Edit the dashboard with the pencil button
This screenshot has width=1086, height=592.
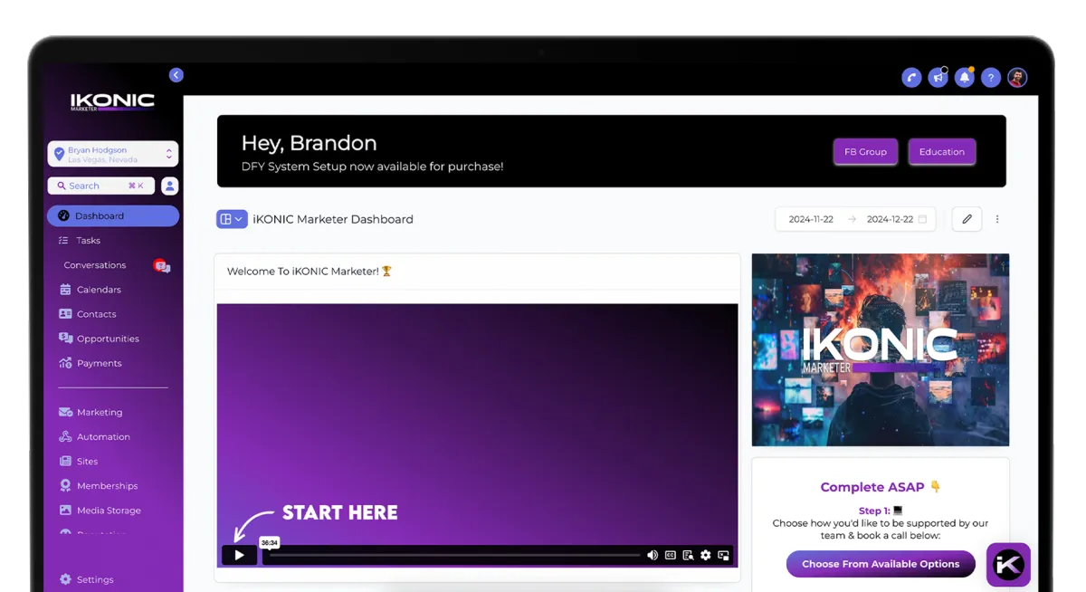(967, 219)
